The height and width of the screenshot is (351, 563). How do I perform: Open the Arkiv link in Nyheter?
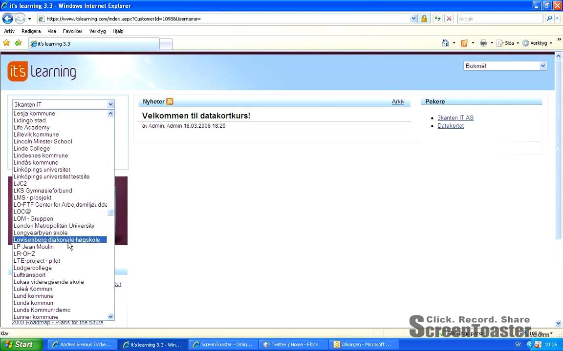(398, 102)
